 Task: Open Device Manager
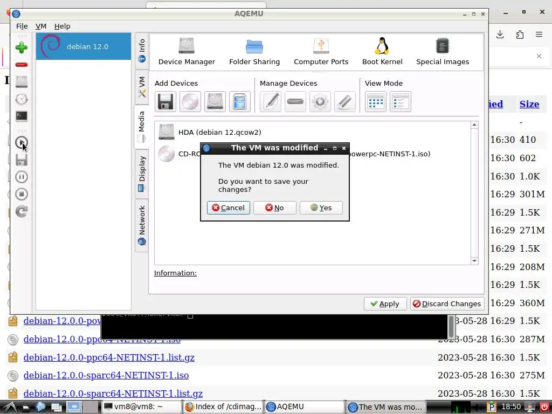pyautogui.click(x=187, y=52)
